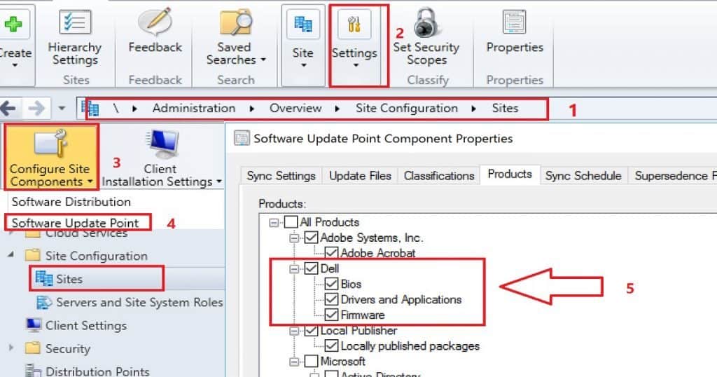
Task: Click the Software Update Point dialog title icon
Action: coord(242,138)
